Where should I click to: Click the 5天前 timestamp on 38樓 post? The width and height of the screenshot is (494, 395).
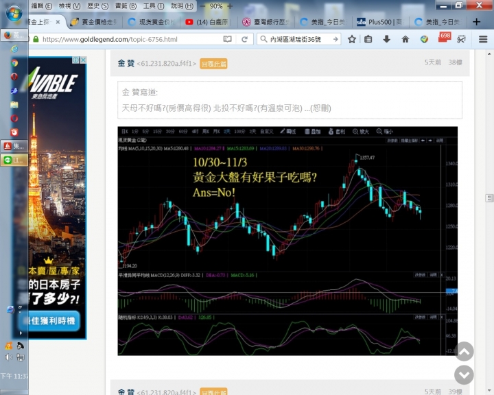[x=432, y=62]
